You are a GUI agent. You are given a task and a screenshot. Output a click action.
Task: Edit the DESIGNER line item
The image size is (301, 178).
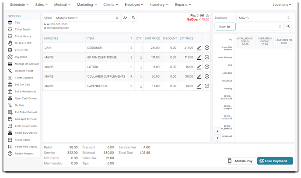tap(199, 48)
